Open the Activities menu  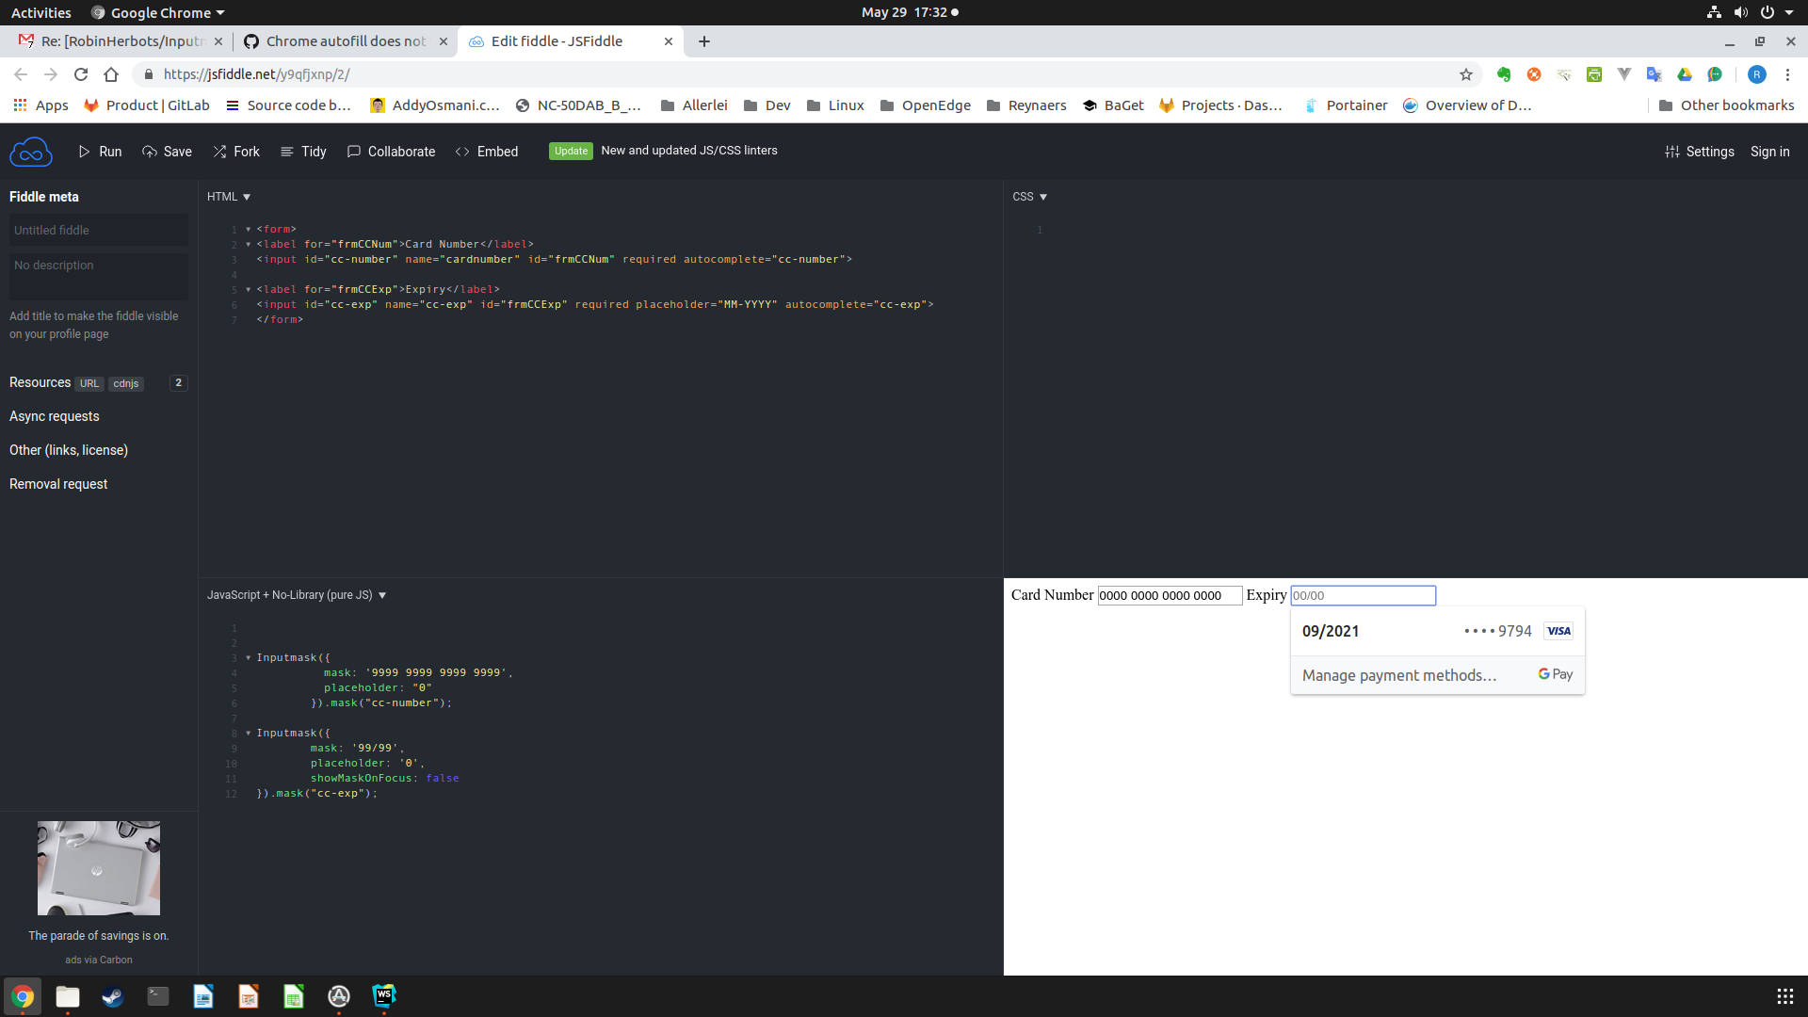(40, 12)
